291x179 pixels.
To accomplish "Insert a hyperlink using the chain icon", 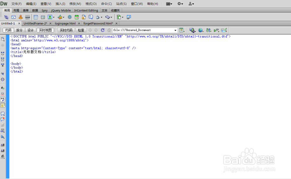I will (x=6, y=17).
